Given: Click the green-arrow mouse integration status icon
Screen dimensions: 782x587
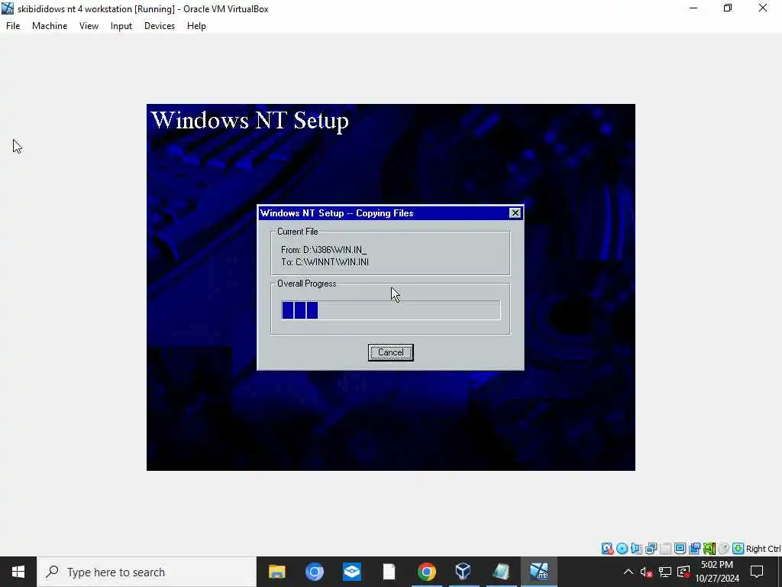Looking at the screenshot, I should [738, 549].
